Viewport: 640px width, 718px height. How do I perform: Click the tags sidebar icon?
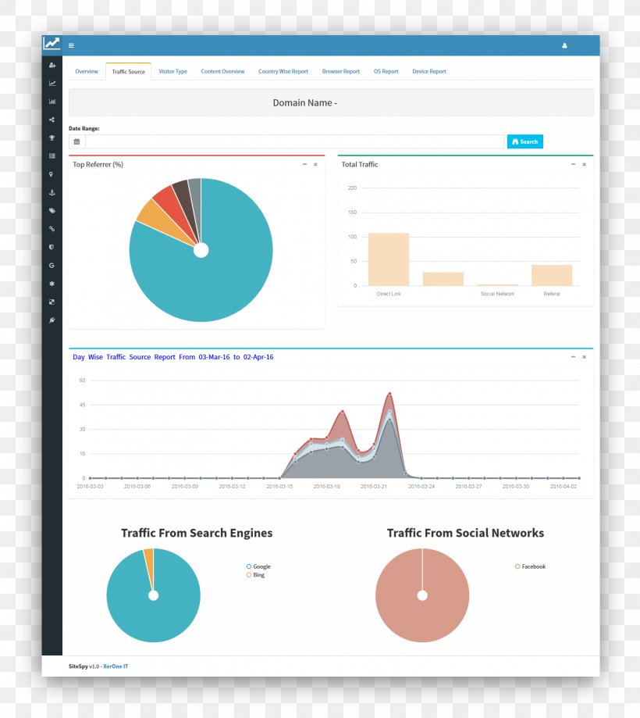52,211
